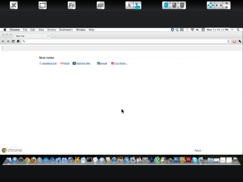Switch to touch finger input mode
Image resolution: width=243 pixels, height=182 pixels.
[x=138, y=5]
